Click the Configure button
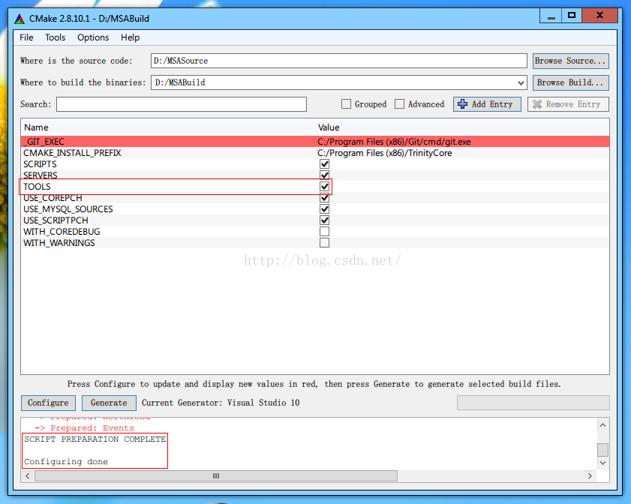Viewport: 631px width, 504px height. (48, 403)
